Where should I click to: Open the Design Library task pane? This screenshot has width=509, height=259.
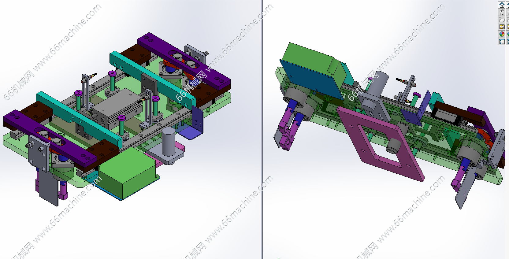502,12
